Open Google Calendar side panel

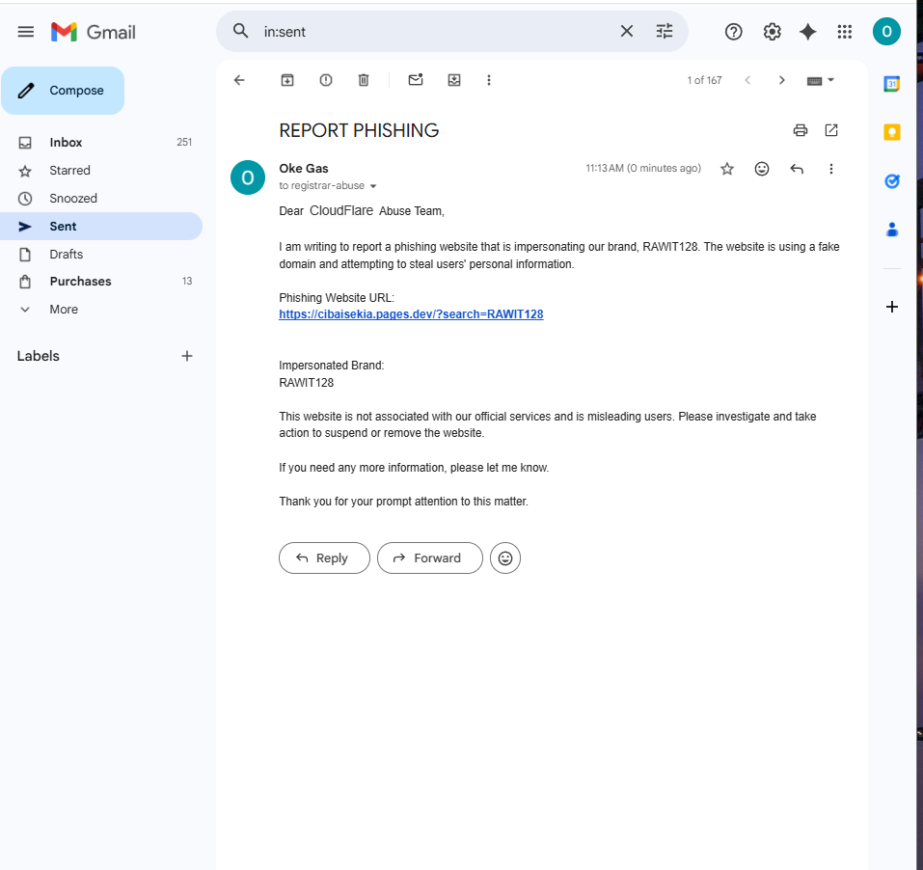(892, 84)
